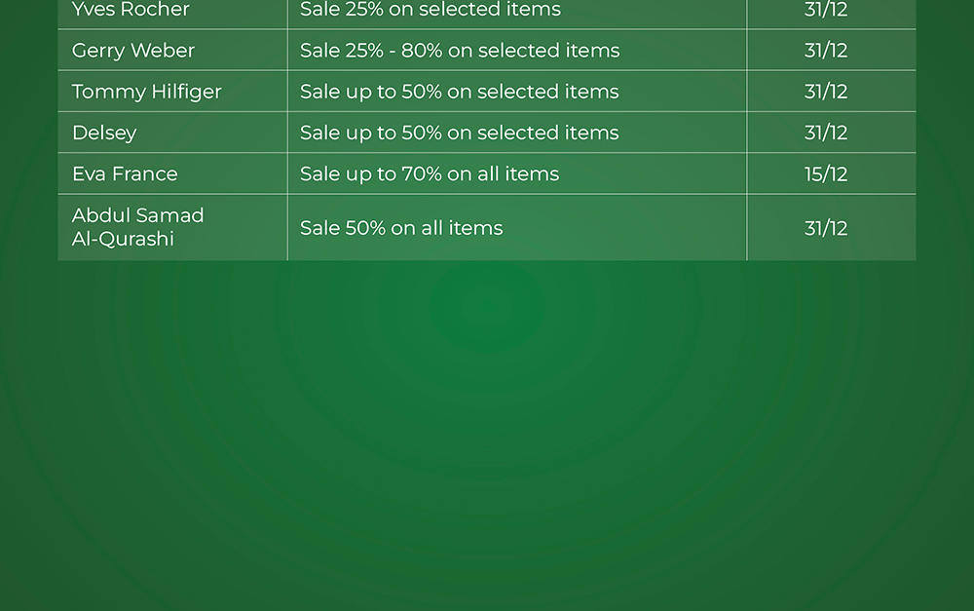Click Delsey's up to 50% sale offer

459,133
